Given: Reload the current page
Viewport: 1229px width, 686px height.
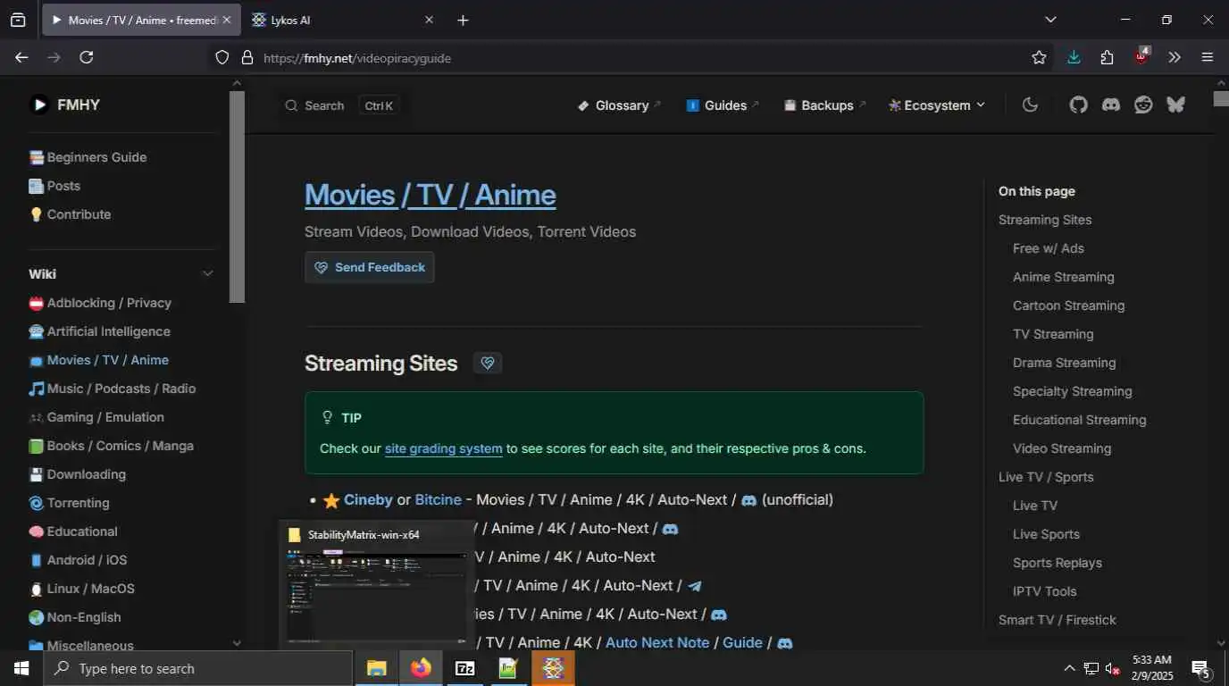Looking at the screenshot, I should coord(87,57).
